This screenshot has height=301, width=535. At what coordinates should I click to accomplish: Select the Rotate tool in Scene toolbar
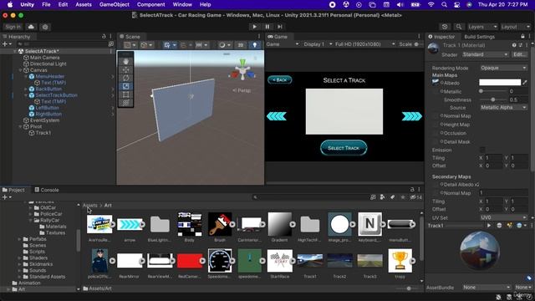coord(125,78)
